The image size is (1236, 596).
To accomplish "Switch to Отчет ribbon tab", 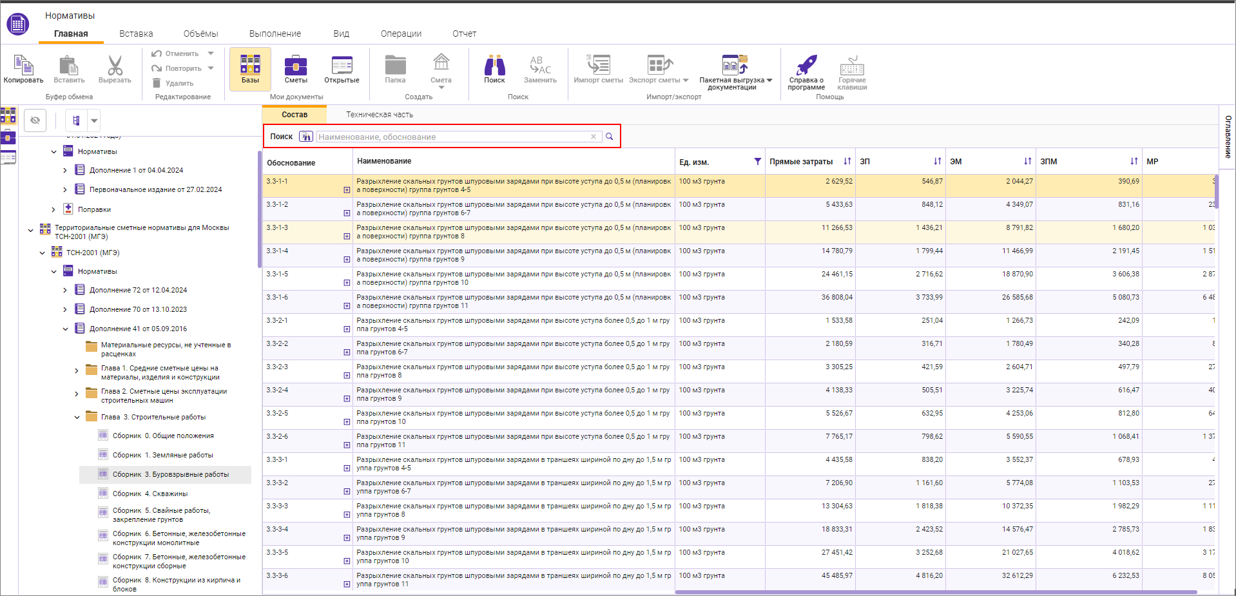I will tap(464, 34).
